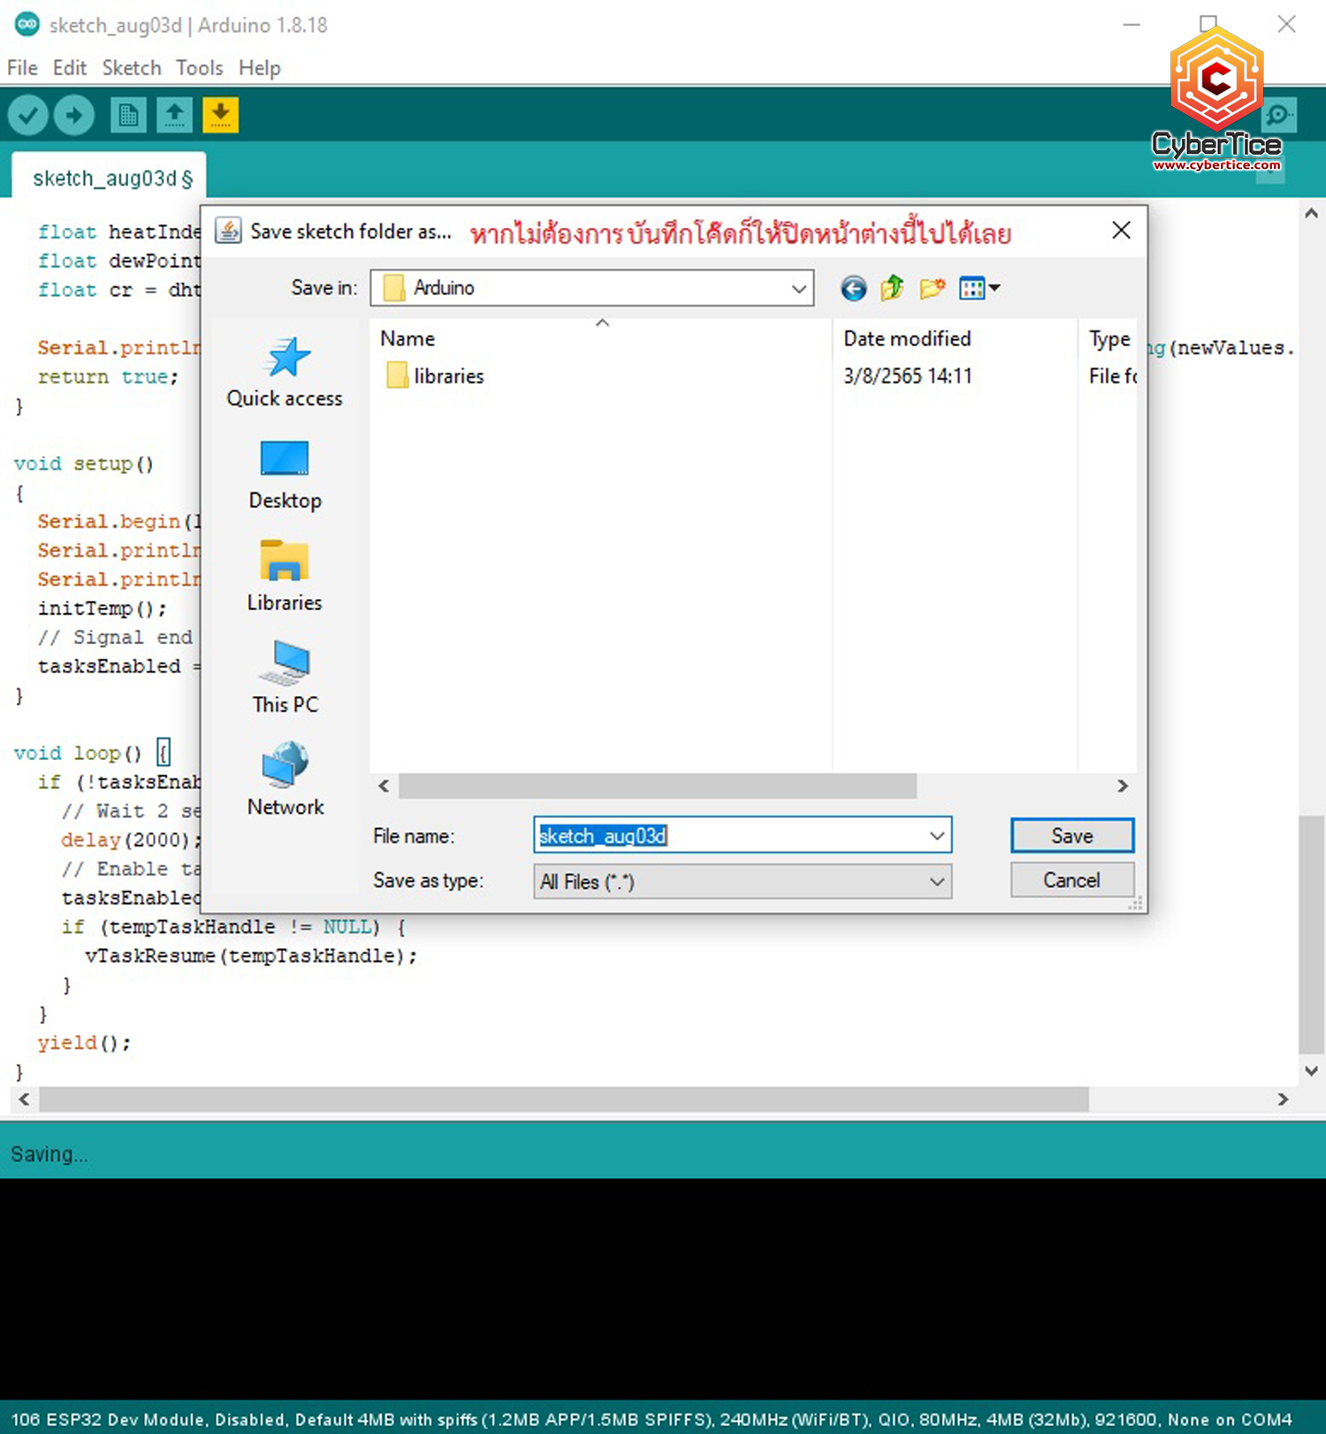Click the Open sketch icon
The width and height of the screenshot is (1326, 1434).
pyautogui.click(x=174, y=115)
